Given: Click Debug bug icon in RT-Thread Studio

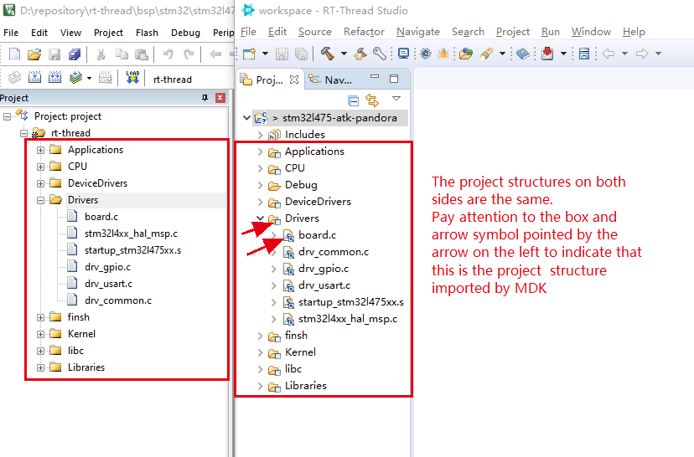Looking at the screenshot, I should pyautogui.click(x=443, y=54).
